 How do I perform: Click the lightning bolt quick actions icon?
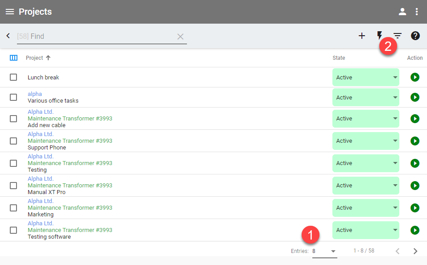pos(380,35)
